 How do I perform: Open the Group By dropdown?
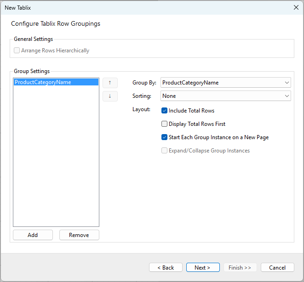226,83
